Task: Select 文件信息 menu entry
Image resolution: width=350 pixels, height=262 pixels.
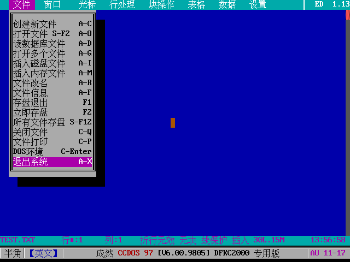Action: tap(52, 92)
